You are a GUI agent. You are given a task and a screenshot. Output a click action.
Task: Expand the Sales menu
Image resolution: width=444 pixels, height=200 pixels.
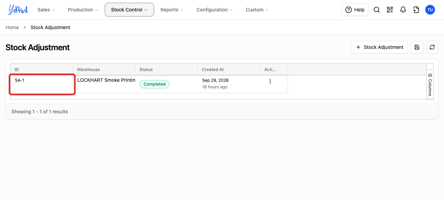(46, 10)
